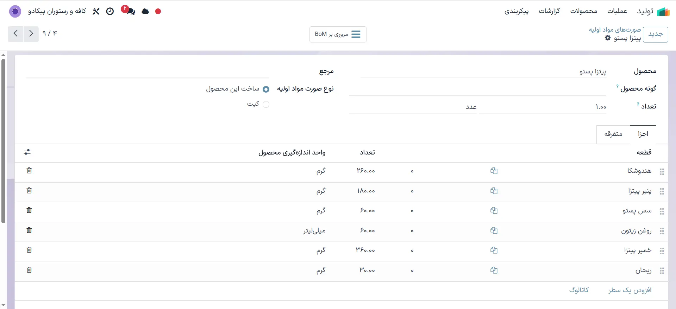This screenshot has height=309, width=676.
Task: Click the red recording indicator dot
Action: (x=158, y=11)
